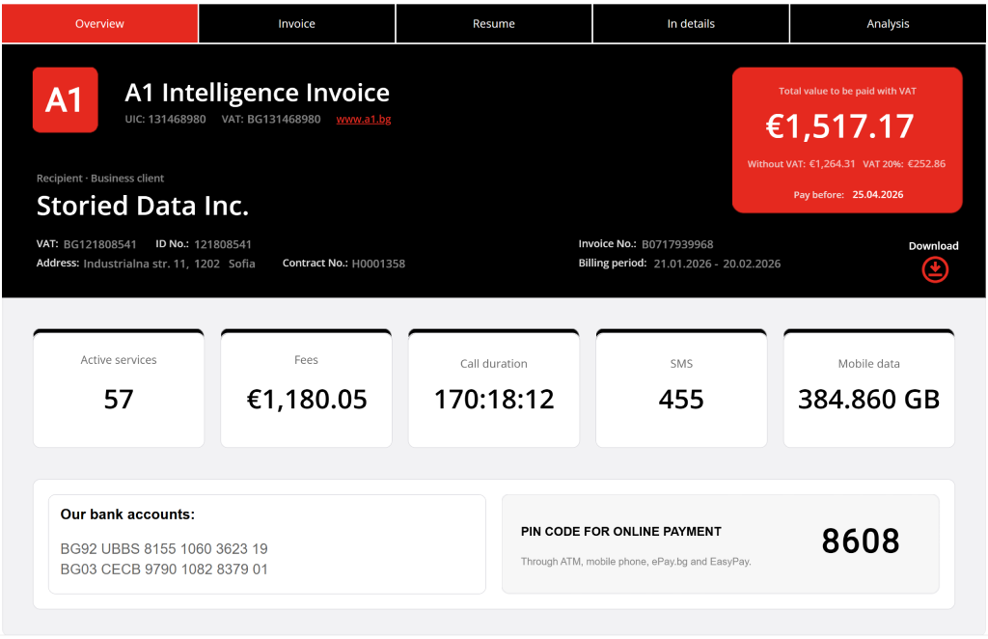This screenshot has height=639, width=988.
Task: Click the PIN CODE FOR ONLINE PAYMENT heading
Action: (620, 532)
